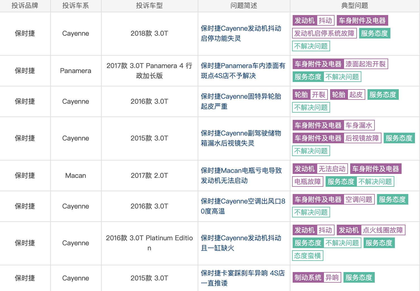Viewport: 420px width, 291px height.
Task: Click the "2018款 3.0T" model cell
Action: [x=149, y=33]
